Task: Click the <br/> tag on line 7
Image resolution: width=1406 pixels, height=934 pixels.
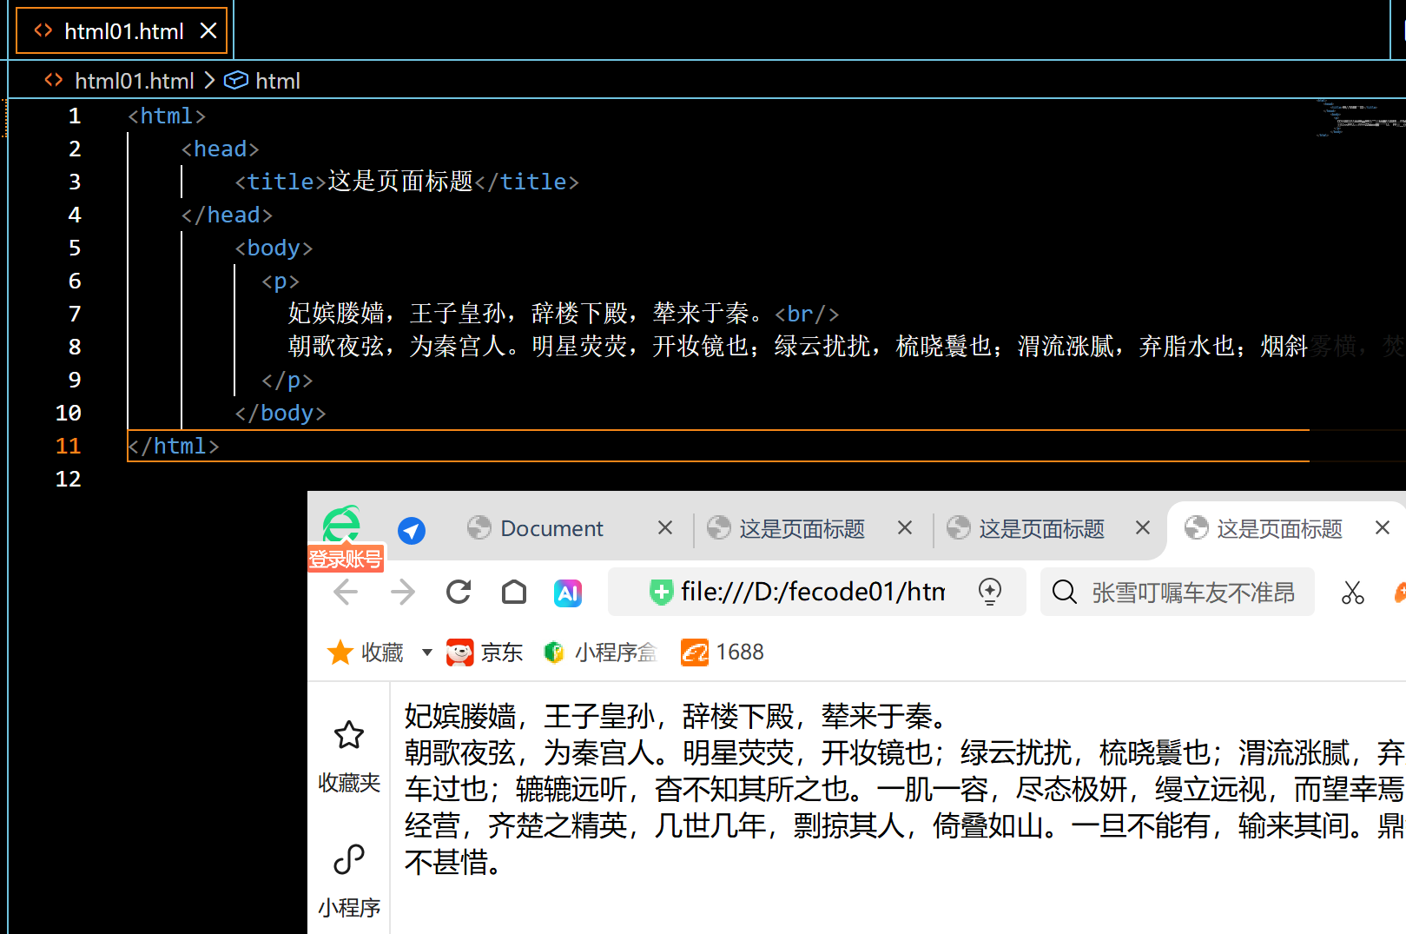Action: pos(807,314)
